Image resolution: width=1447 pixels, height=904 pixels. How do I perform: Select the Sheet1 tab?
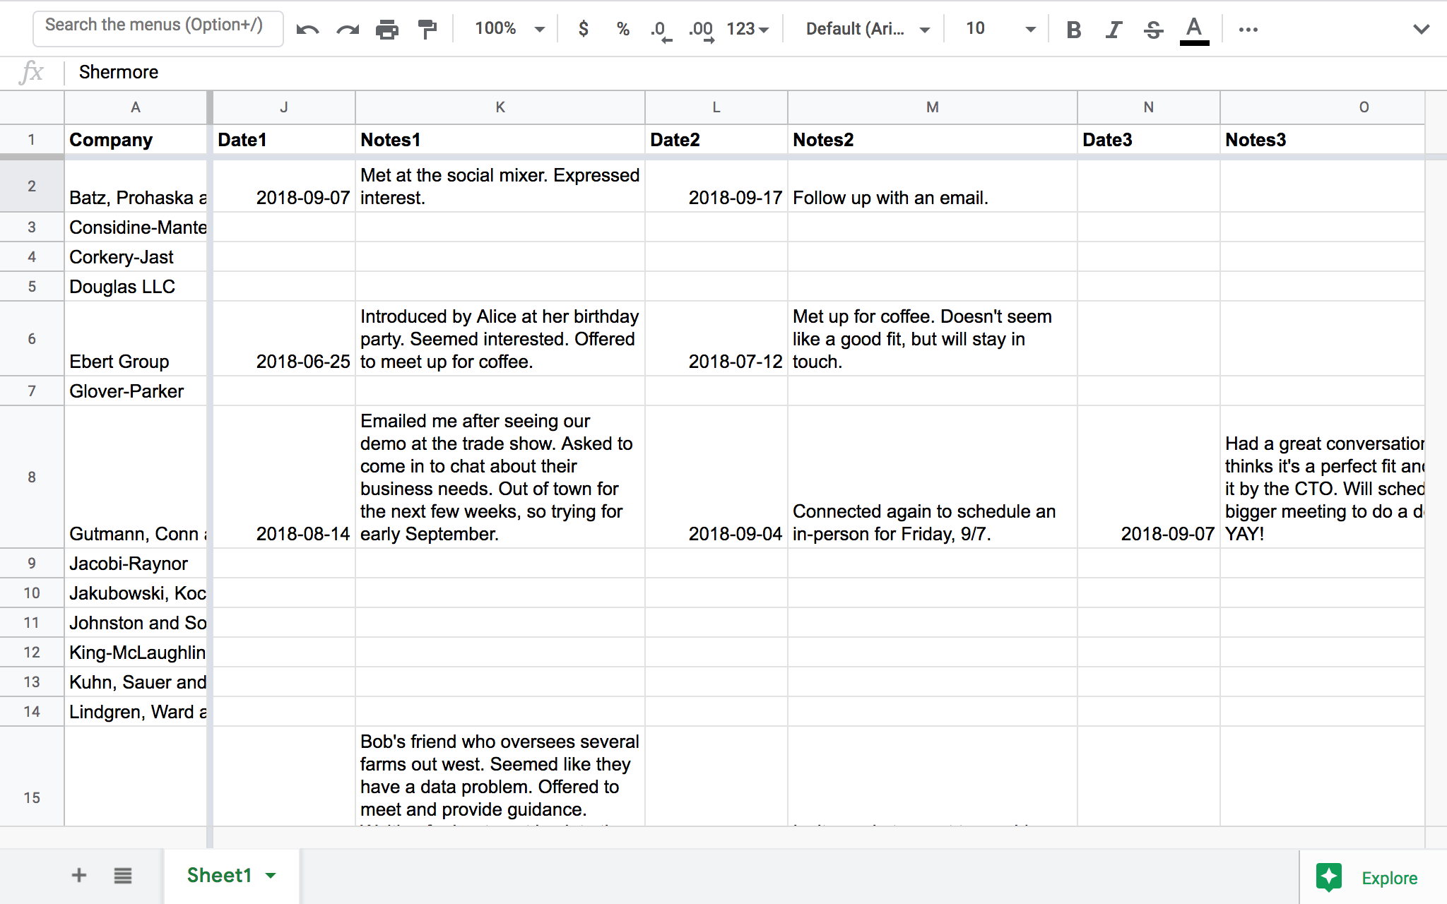pyautogui.click(x=220, y=875)
